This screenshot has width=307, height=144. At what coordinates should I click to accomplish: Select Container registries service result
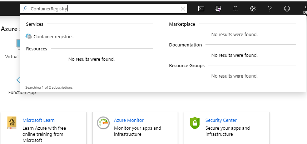pos(53,36)
